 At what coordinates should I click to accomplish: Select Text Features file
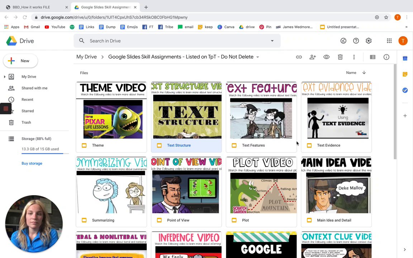tap(261, 117)
